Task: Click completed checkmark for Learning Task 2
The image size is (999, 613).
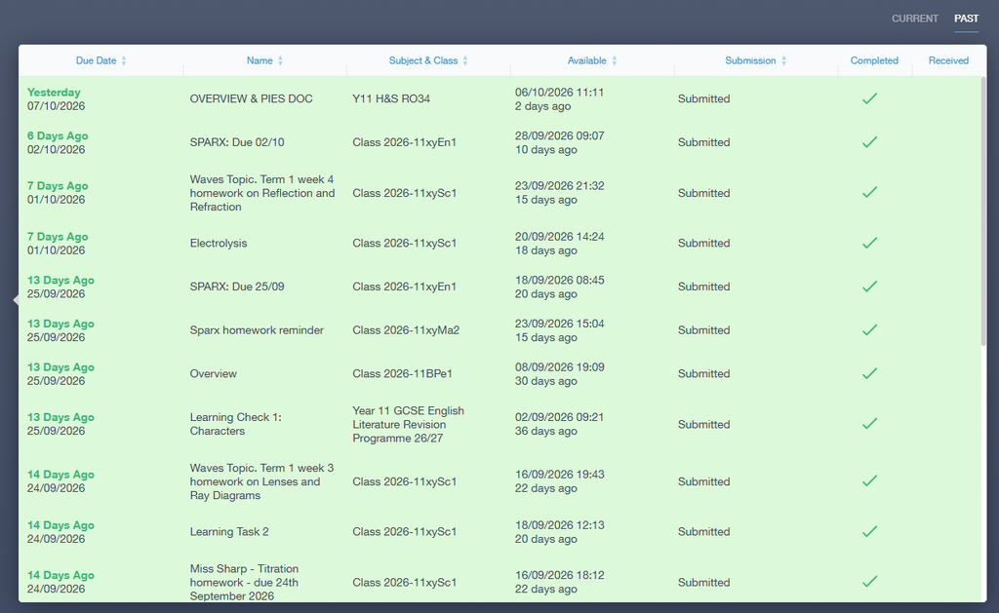Action: 869,531
